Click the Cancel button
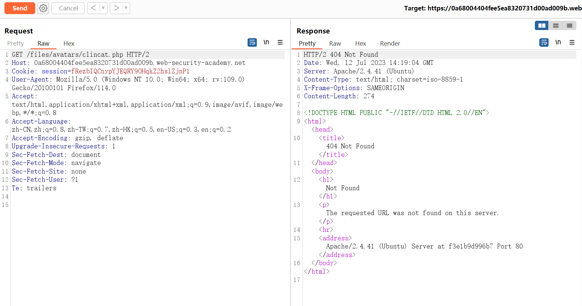The image size is (582, 306). click(68, 8)
